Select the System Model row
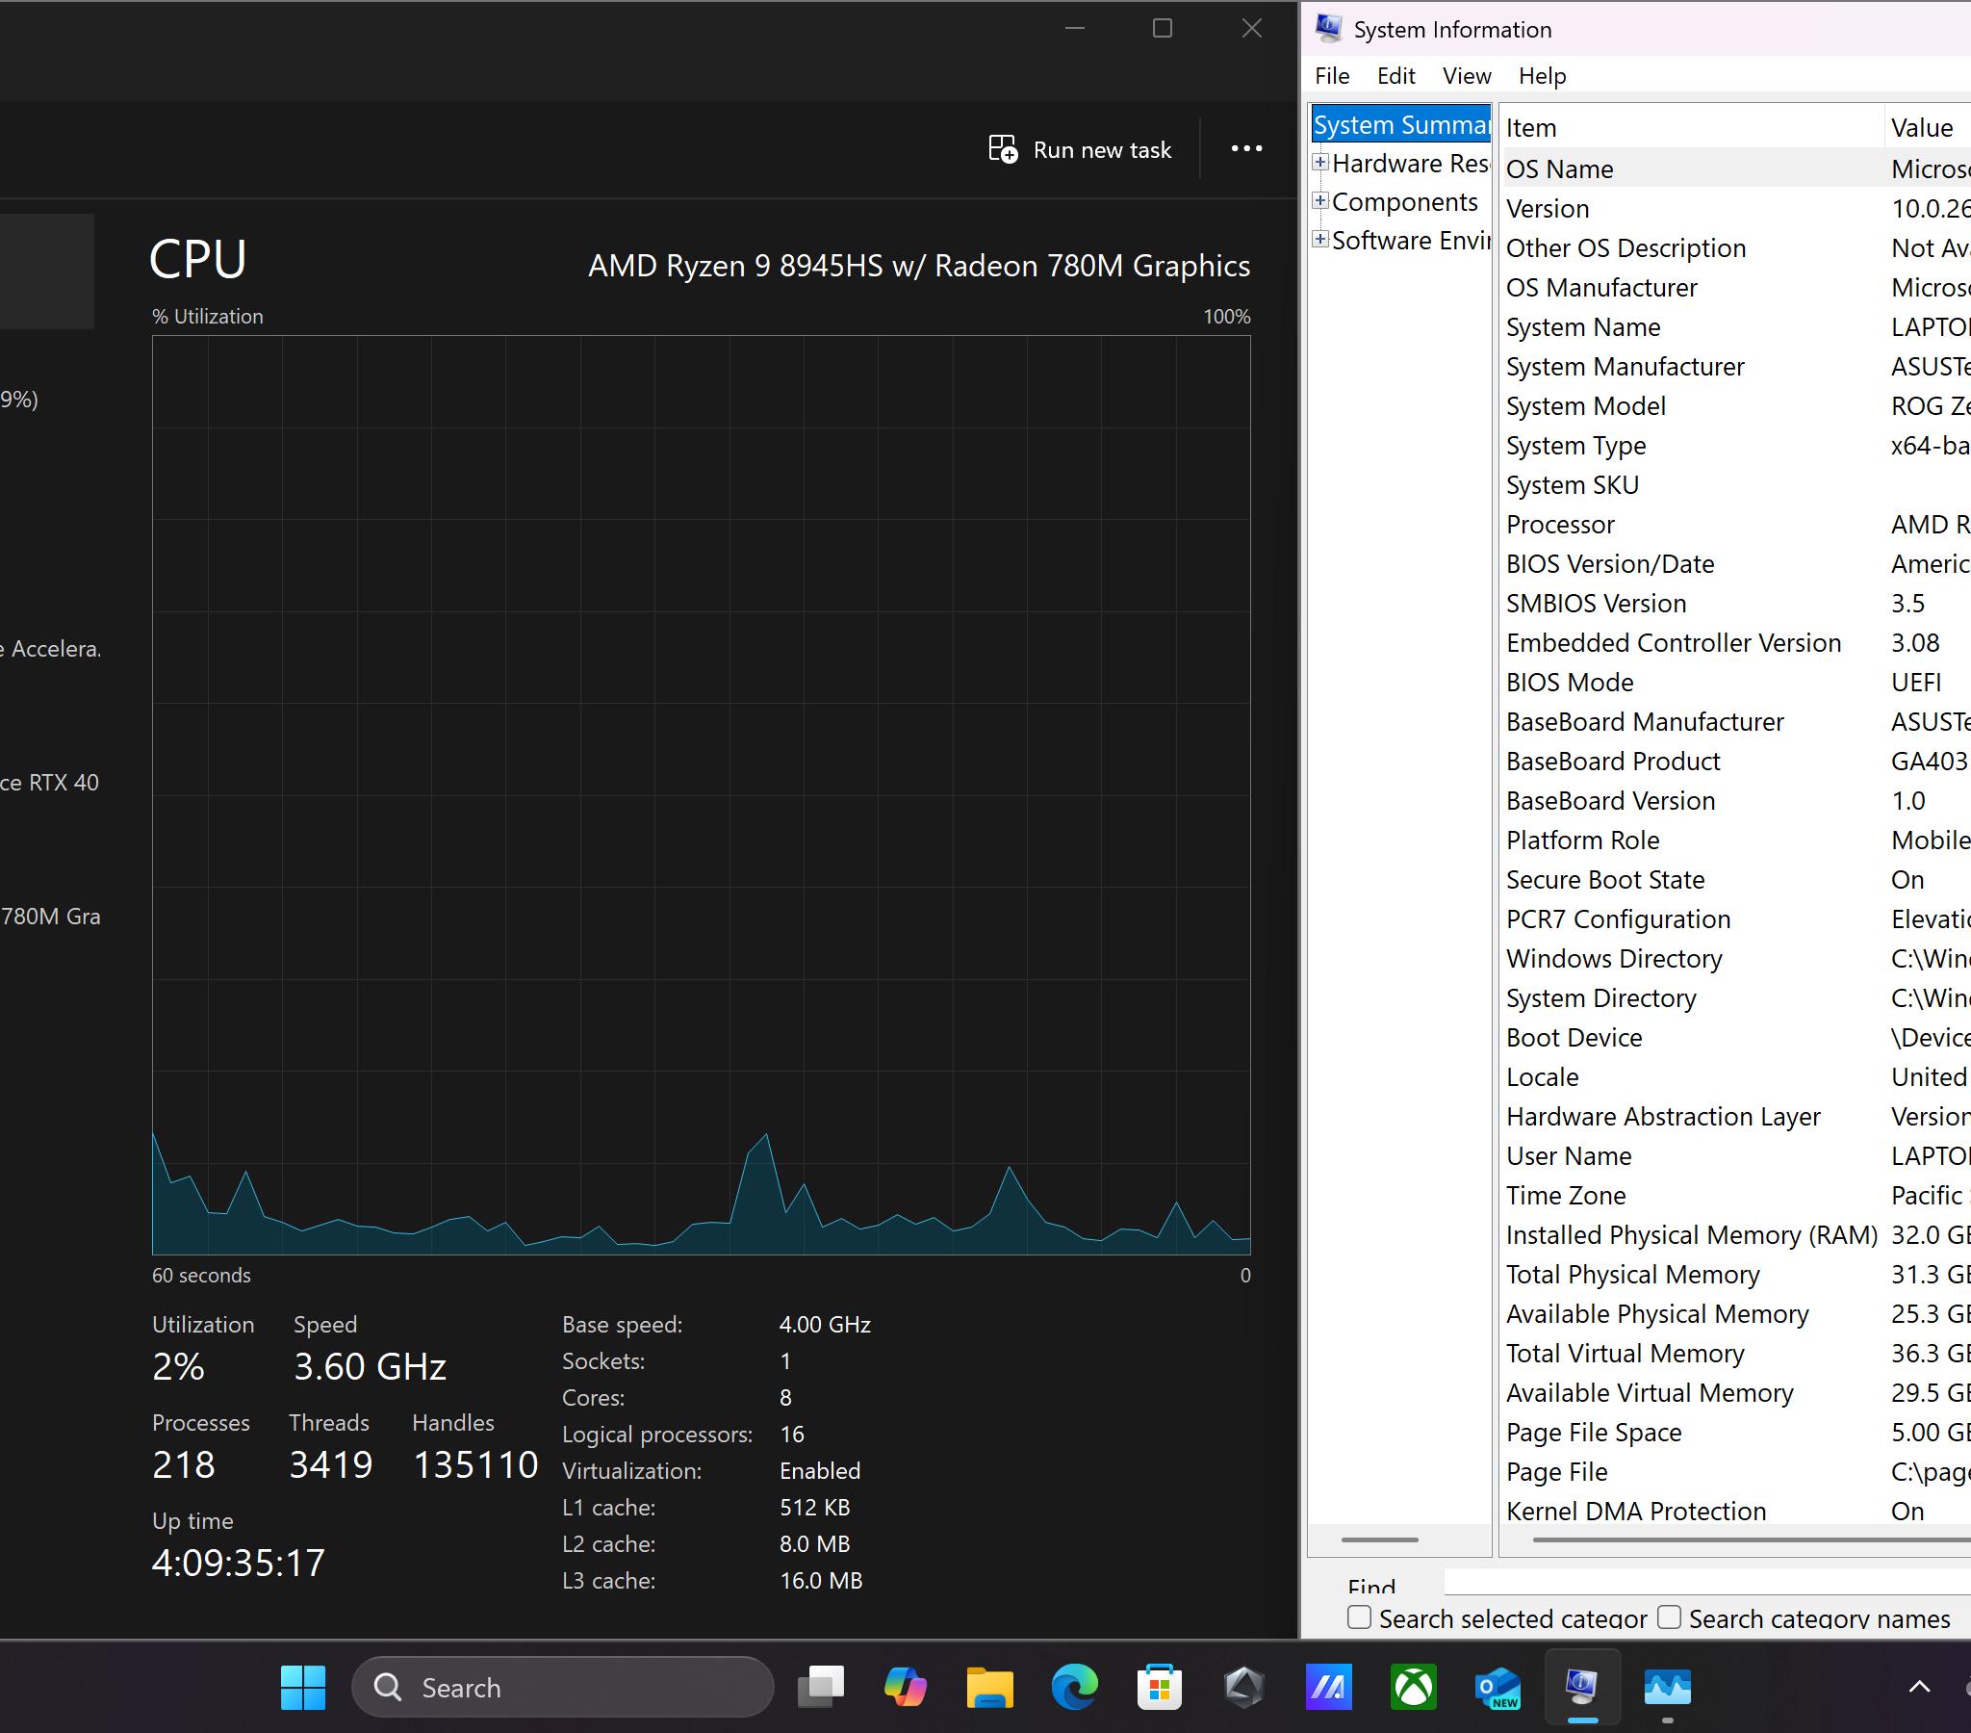1971x1733 pixels. click(1736, 406)
